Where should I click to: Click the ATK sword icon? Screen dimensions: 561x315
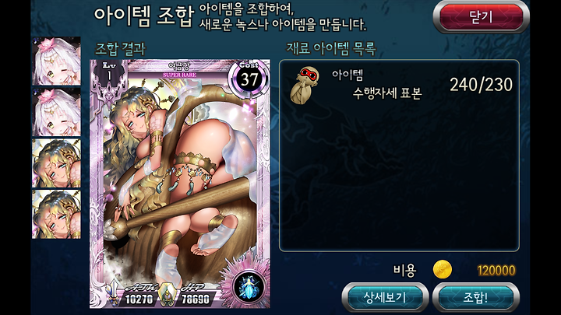click(114, 293)
